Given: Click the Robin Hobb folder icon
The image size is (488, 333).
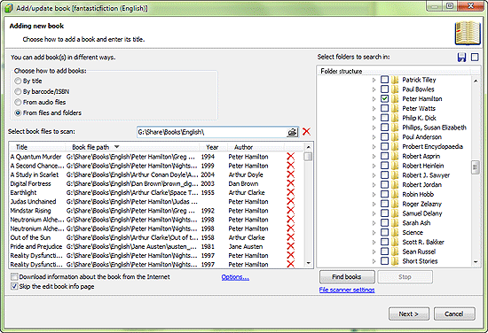Looking at the screenshot, I should click(x=395, y=194).
